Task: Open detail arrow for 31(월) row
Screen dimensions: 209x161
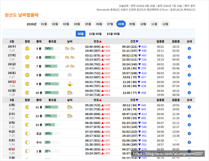Action: tap(189, 92)
